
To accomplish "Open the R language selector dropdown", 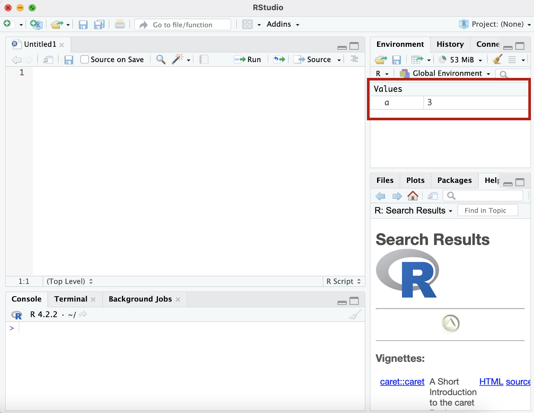I will (382, 73).
